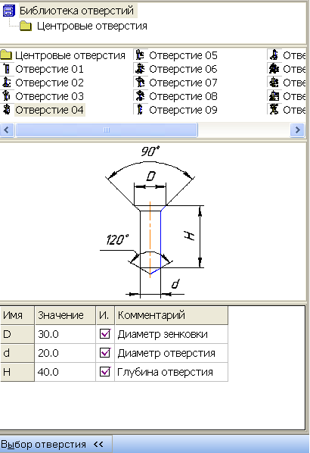The height and width of the screenshot is (453, 310).
Task: Select the Библиотека отверстий tree root label
Action: tap(76, 11)
